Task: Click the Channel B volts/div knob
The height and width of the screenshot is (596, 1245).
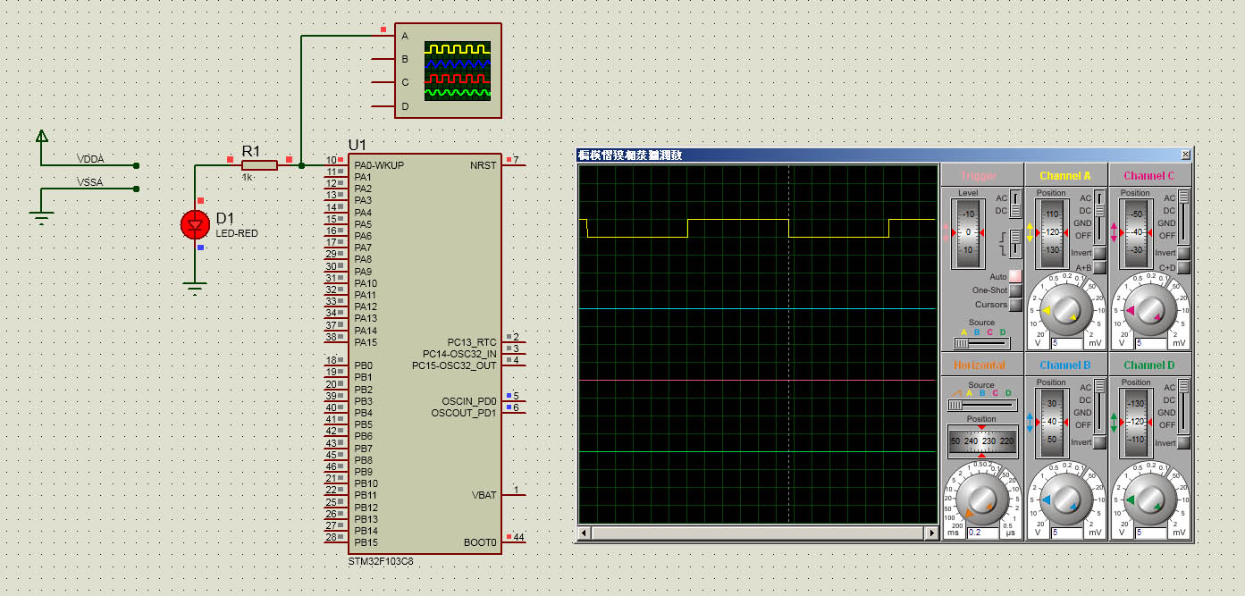Action: [1066, 499]
